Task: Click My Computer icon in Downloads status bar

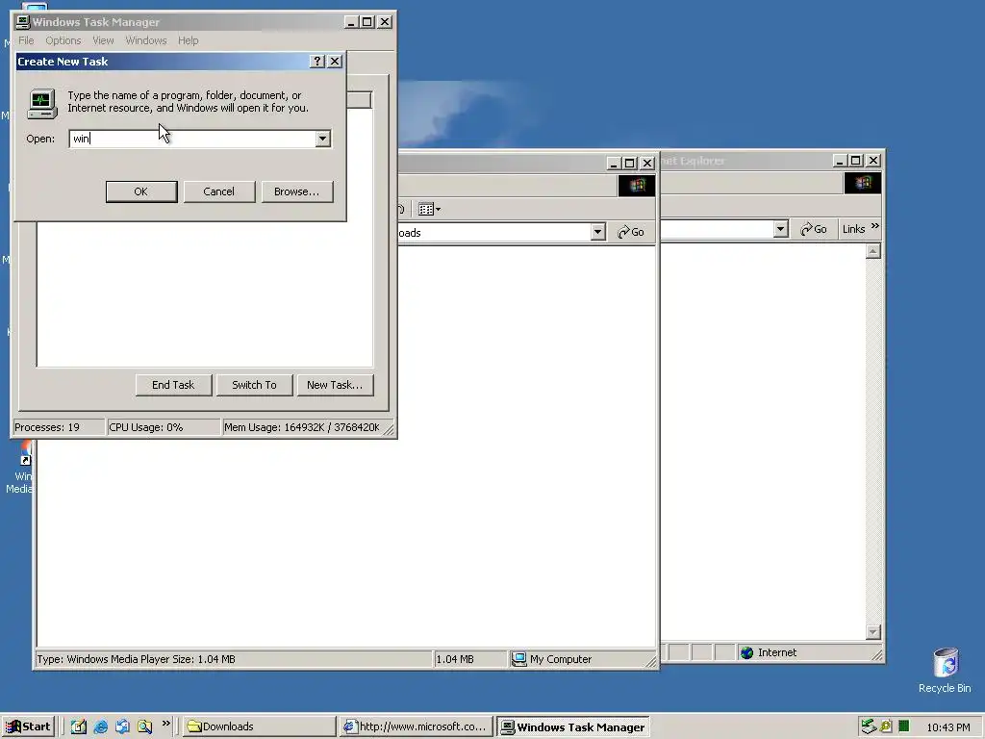Action: pyautogui.click(x=518, y=659)
